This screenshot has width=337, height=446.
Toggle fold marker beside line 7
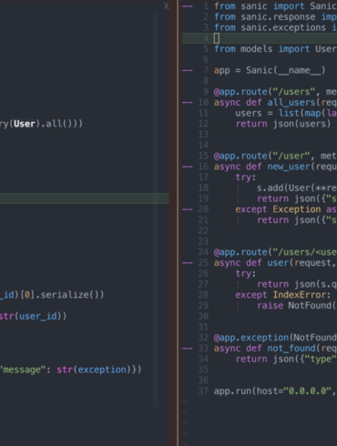(x=188, y=70)
